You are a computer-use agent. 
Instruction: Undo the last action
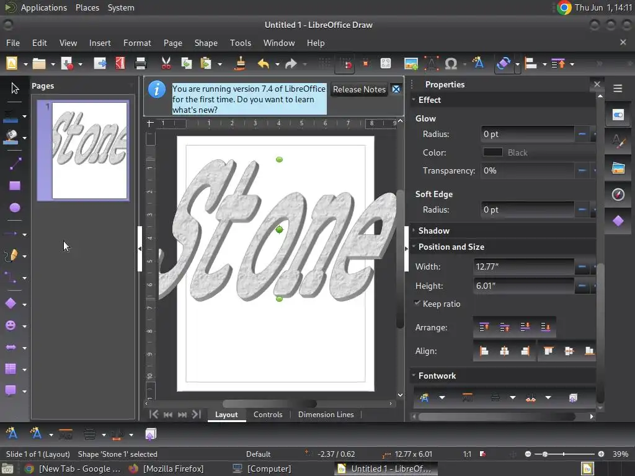tap(263, 64)
